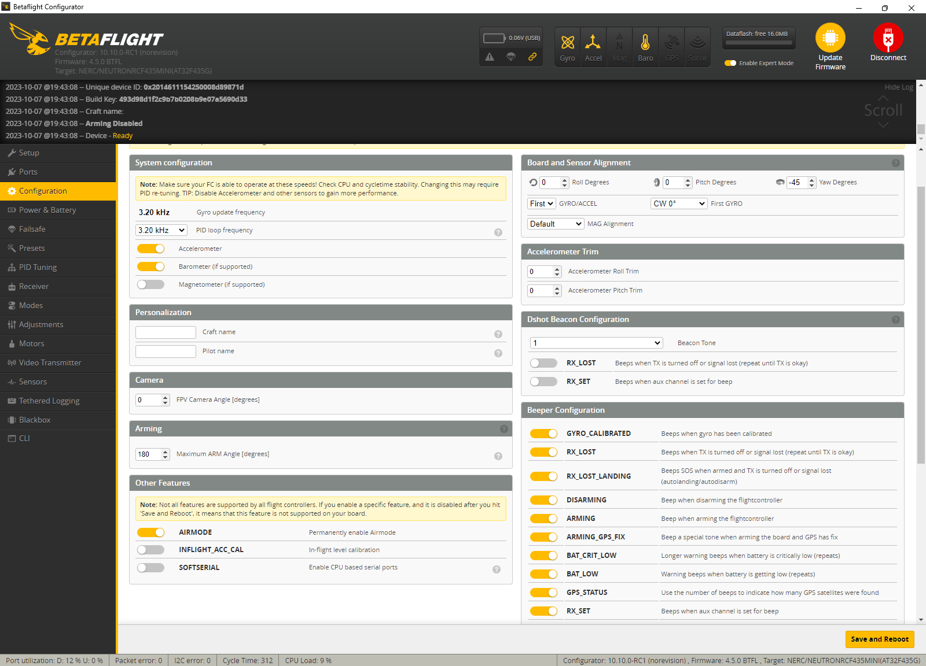
Task: Click the Gyro sensor status icon
Action: 568,43
